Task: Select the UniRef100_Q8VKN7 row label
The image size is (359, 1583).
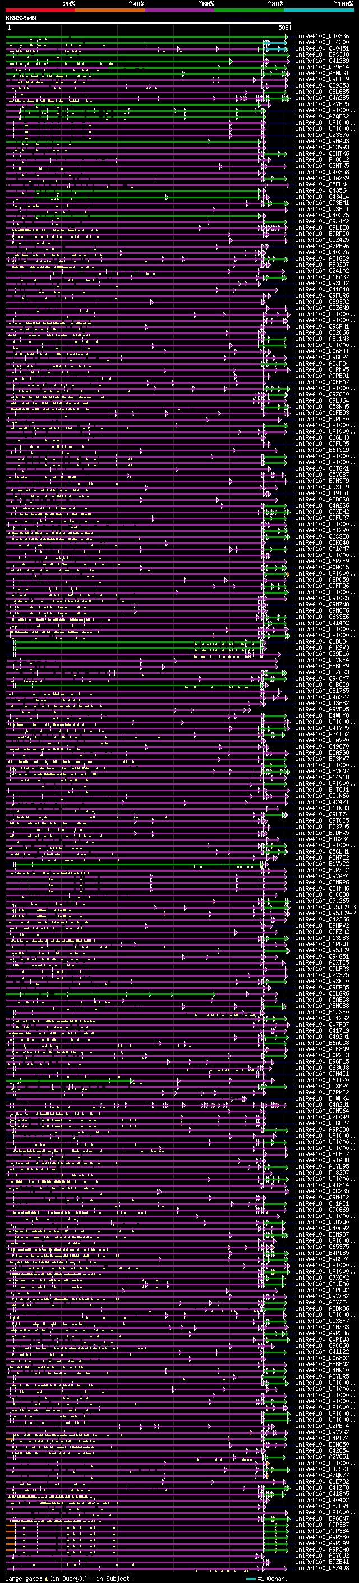Action: click(322, 770)
